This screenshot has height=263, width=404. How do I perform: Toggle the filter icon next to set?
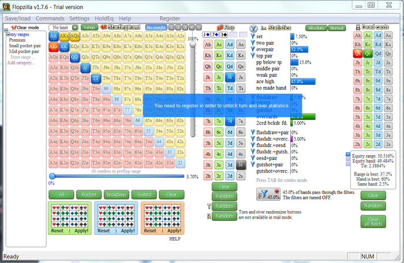(253, 36)
